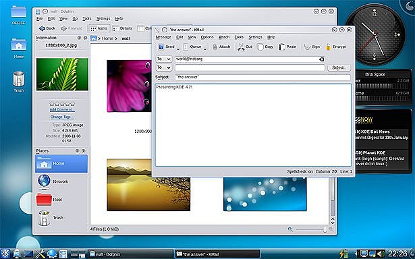Select the golden sunset wallpaper thumbnail

click(x=148, y=185)
